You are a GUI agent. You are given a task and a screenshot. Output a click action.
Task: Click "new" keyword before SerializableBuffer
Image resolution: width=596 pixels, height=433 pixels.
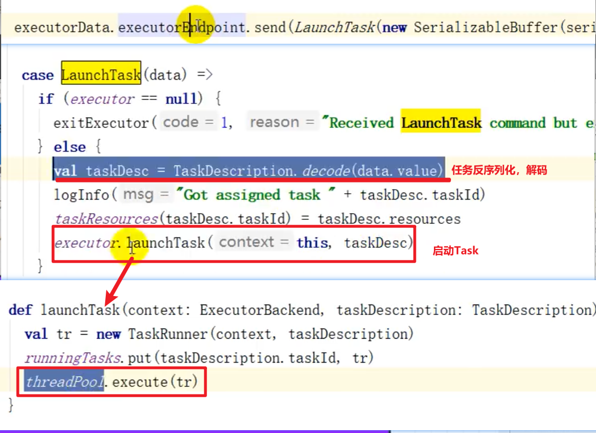click(395, 27)
